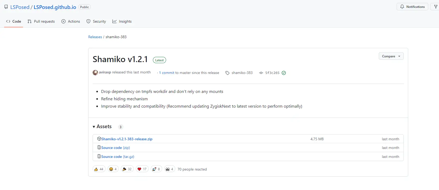
Task: Click the file icon for Source code (zip)
Action: click(x=99, y=147)
